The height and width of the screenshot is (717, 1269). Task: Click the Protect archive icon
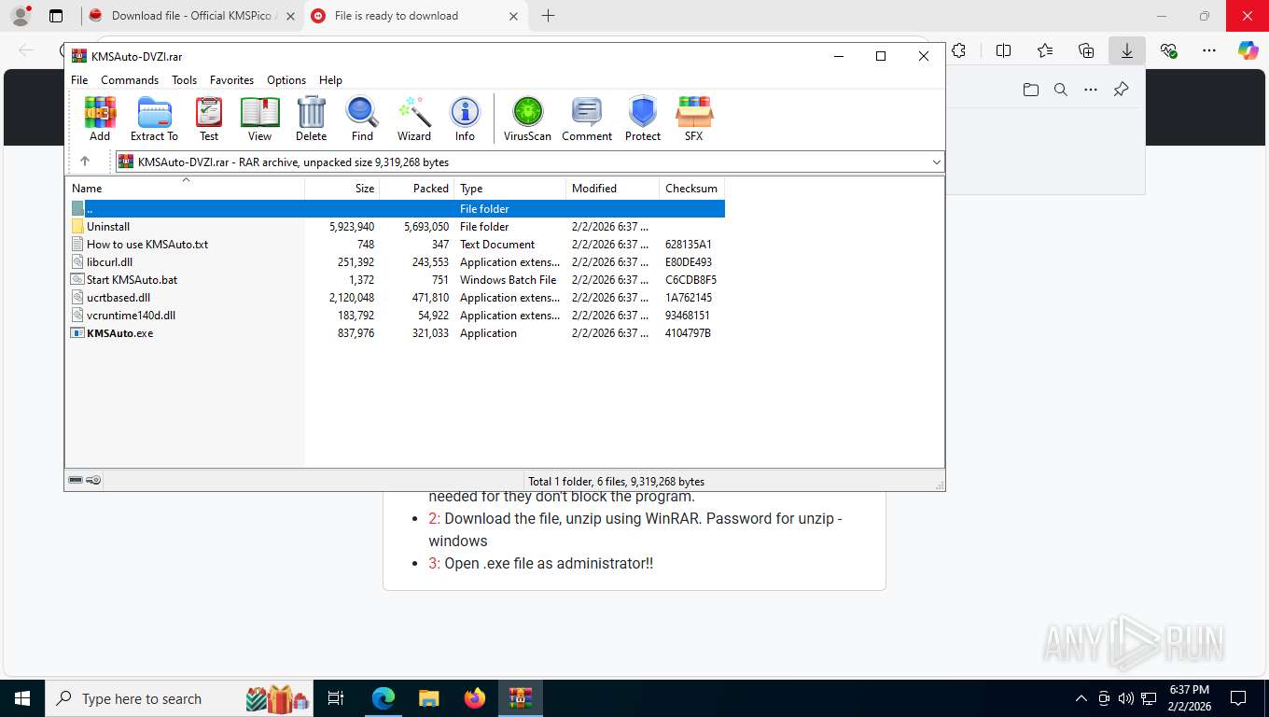pyautogui.click(x=643, y=119)
